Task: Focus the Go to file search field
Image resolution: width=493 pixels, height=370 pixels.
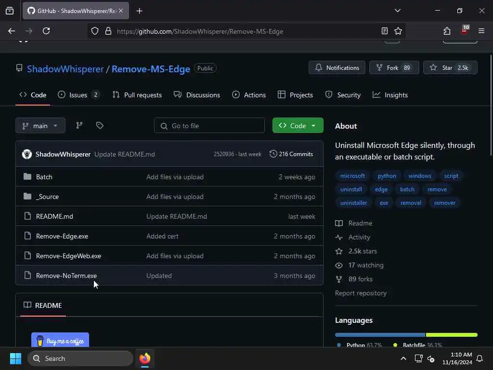Action: pyautogui.click(x=209, y=126)
